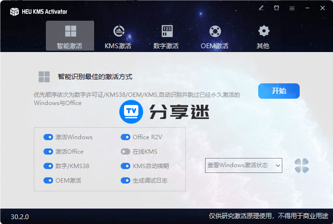This screenshot has width=333, height=224.
Task: Click the gear icon for 其他
Action: pos(263,31)
